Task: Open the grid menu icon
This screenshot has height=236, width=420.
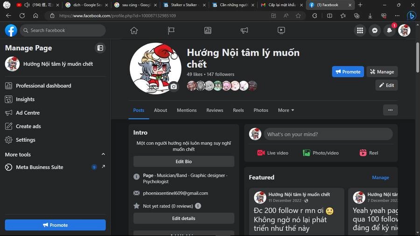Action: pos(360,30)
